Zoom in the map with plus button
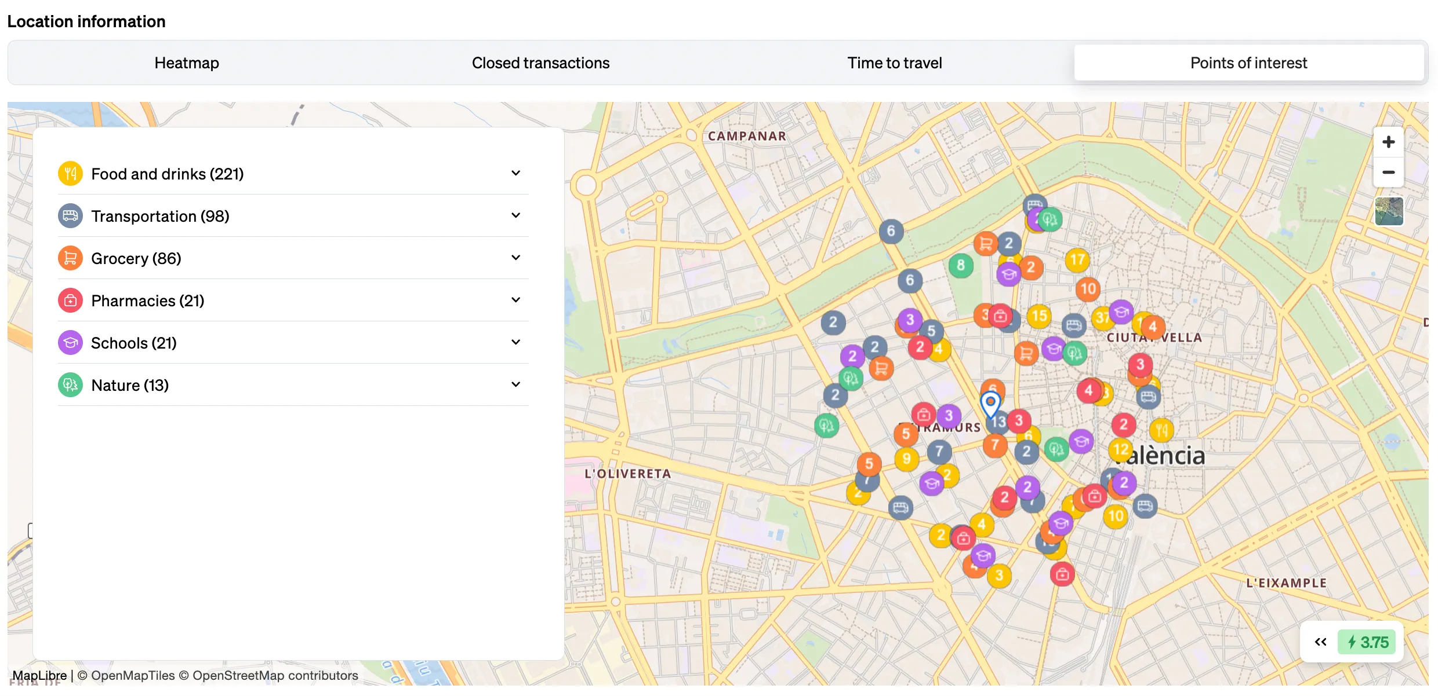The width and height of the screenshot is (1438, 696). (1388, 142)
